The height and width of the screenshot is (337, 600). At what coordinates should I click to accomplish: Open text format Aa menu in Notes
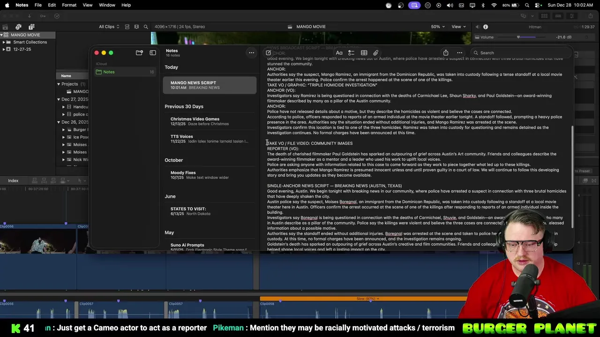pos(339,53)
